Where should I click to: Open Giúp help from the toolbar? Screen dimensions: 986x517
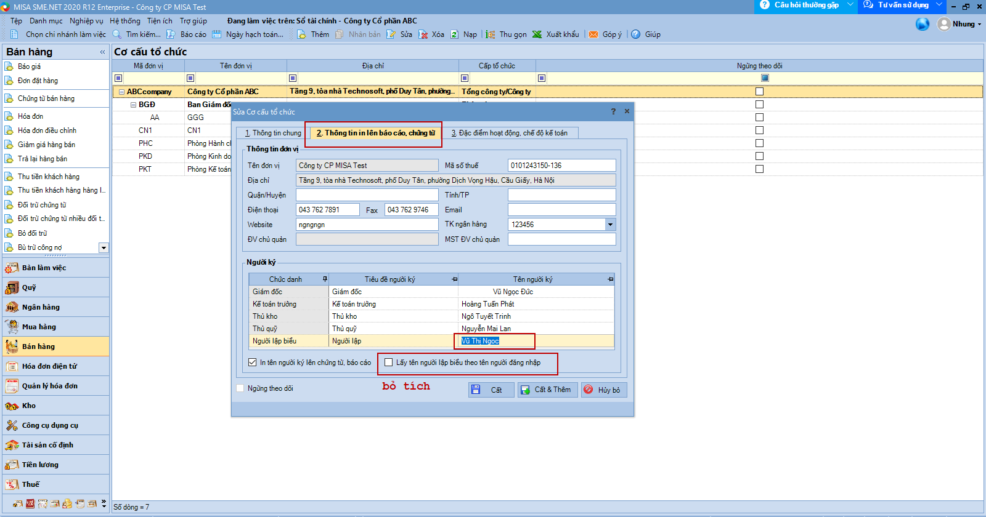pyautogui.click(x=646, y=34)
